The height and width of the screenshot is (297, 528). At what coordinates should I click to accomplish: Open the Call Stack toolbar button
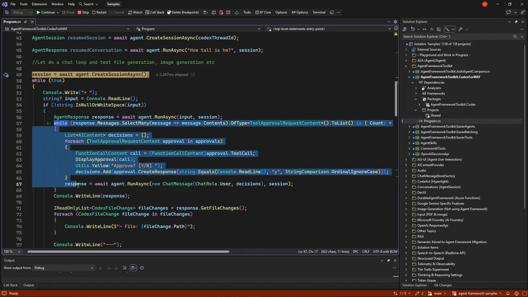click(x=154, y=12)
